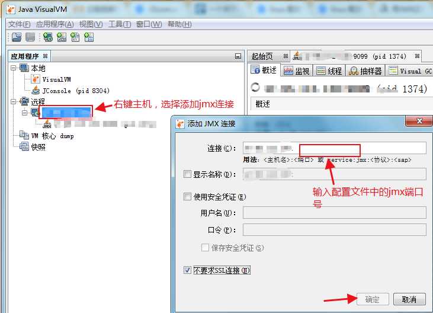The width and height of the screenshot is (433, 313).
Task: Click the 取消 button
Action: coord(409,299)
